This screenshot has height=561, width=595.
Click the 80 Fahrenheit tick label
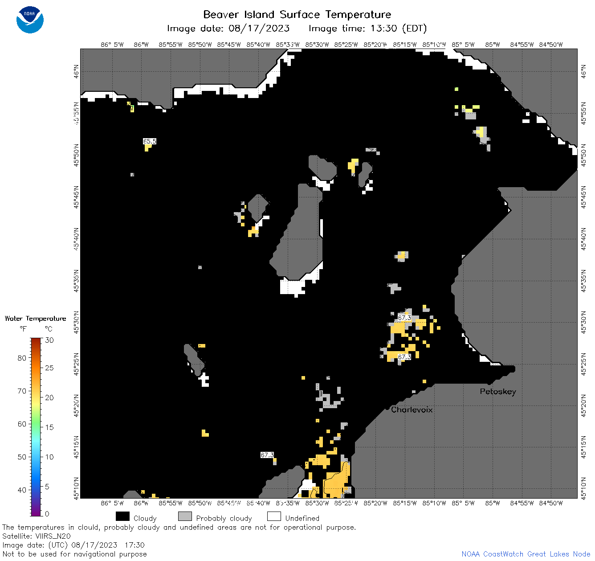[x=22, y=358]
